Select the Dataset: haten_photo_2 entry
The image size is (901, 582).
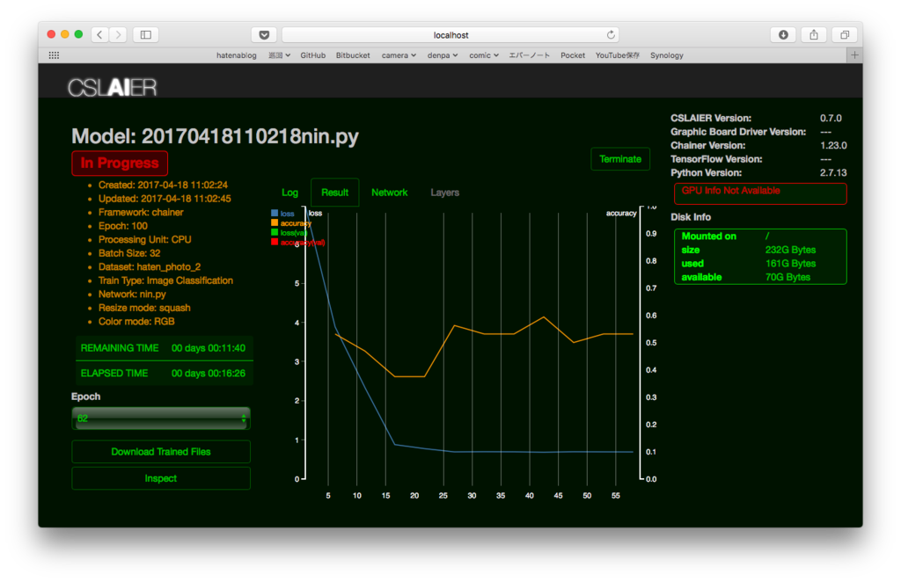click(x=150, y=267)
